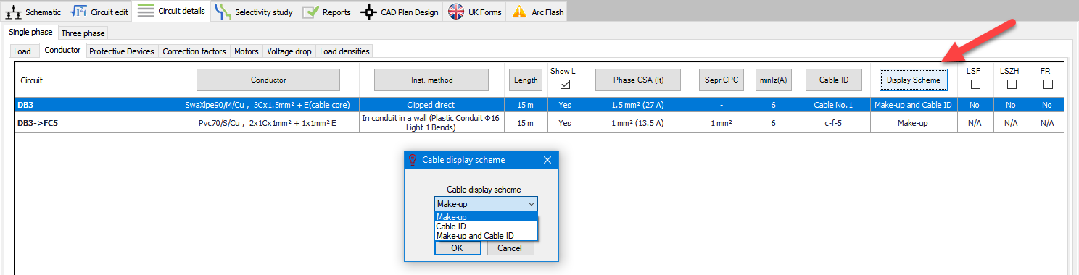The height and width of the screenshot is (275, 1079).
Task: Click the In conduit in a wall cell
Action: tap(431, 123)
